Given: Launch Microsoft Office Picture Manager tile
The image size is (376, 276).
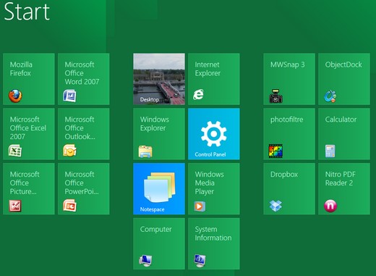Looking at the screenshot, I should pyautogui.click(x=29, y=188).
